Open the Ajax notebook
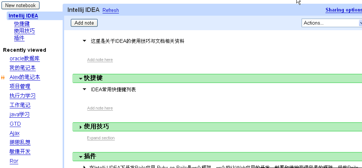This screenshot has height=168, width=362. [15, 133]
